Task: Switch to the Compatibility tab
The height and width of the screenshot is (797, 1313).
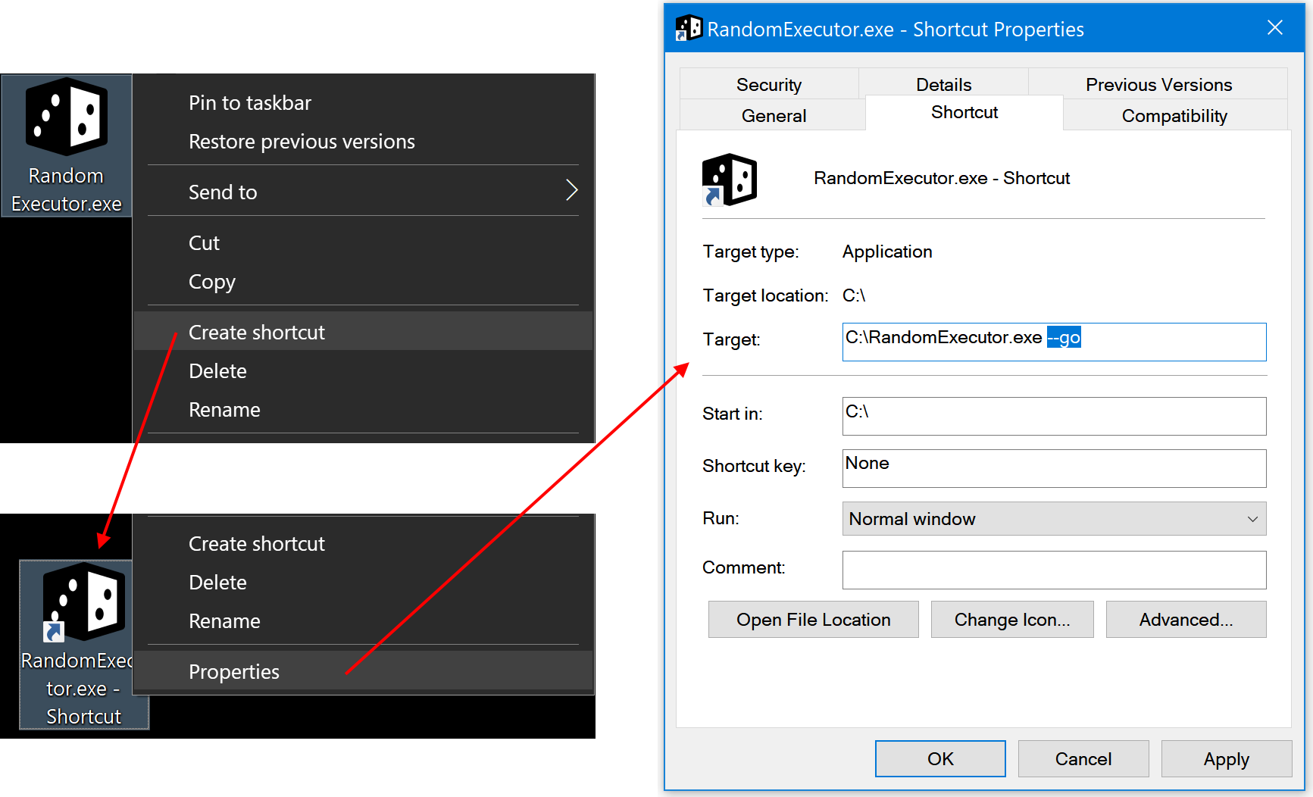Action: [x=1174, y=115]
